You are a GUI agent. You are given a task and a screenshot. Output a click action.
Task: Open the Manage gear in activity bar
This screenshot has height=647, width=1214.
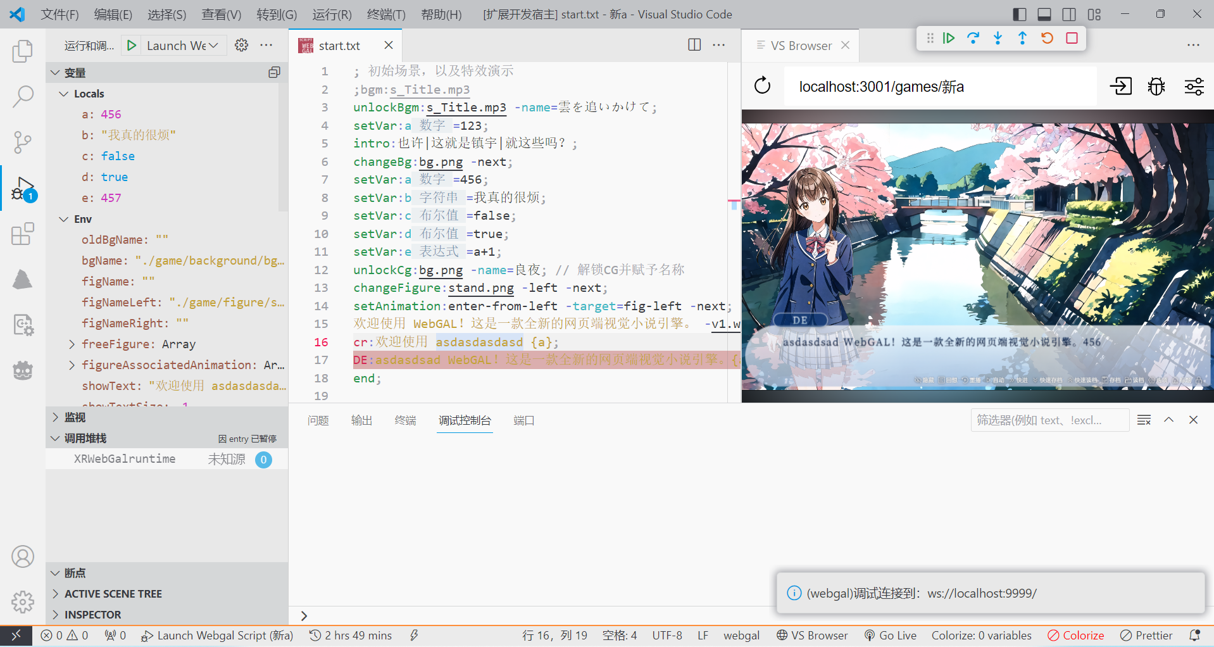point(23,601)
